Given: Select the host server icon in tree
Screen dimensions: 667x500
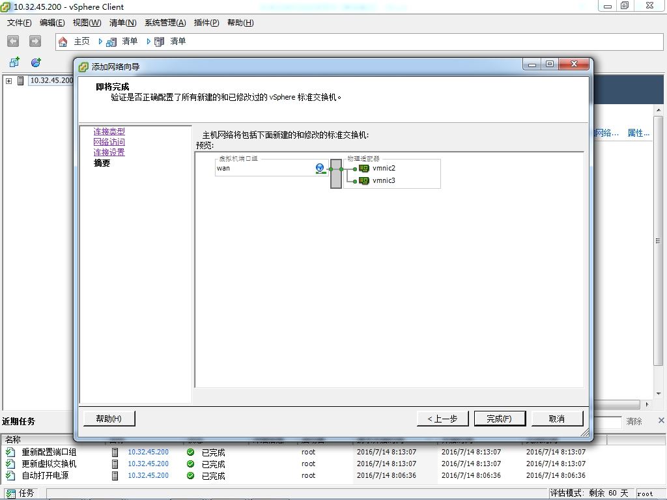Looking at the screenshot, I should (x=20, y=80).
